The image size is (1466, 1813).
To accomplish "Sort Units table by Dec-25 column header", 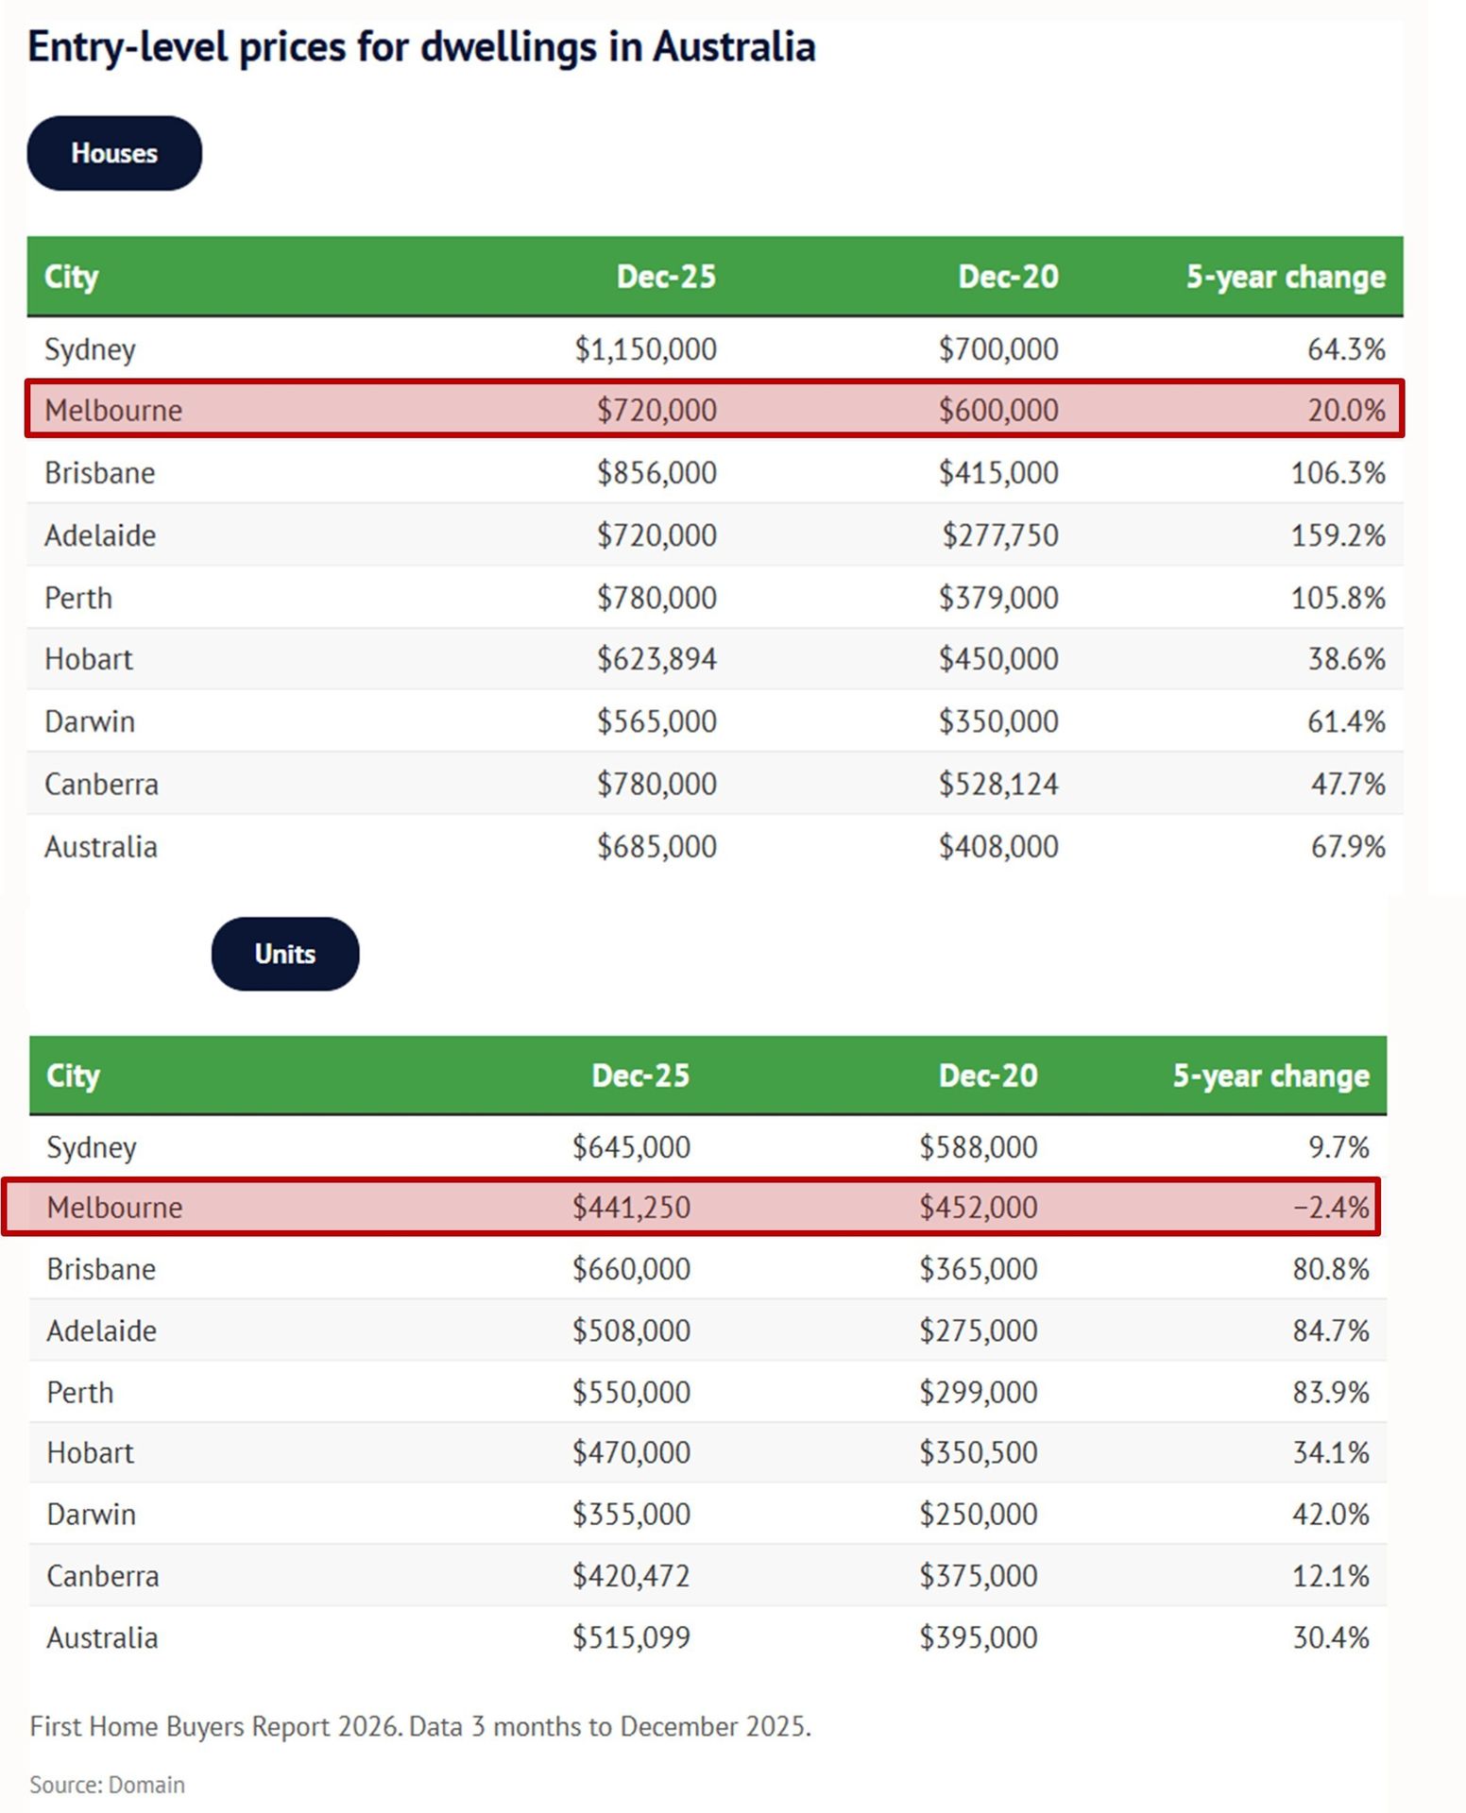I will point(640,1076).
